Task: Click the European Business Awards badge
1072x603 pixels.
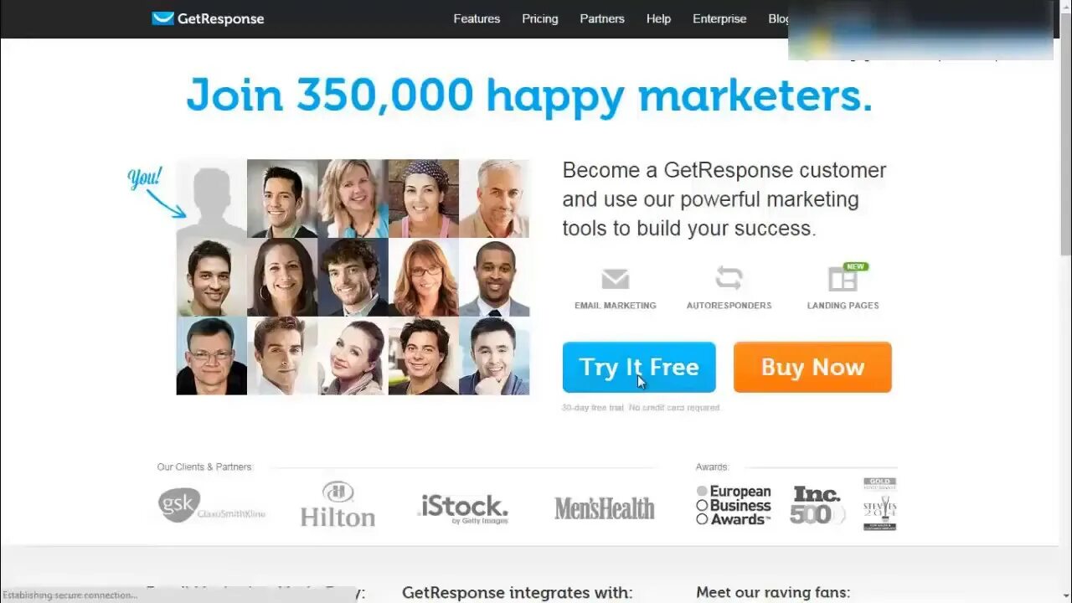Action: coord(734,505)
